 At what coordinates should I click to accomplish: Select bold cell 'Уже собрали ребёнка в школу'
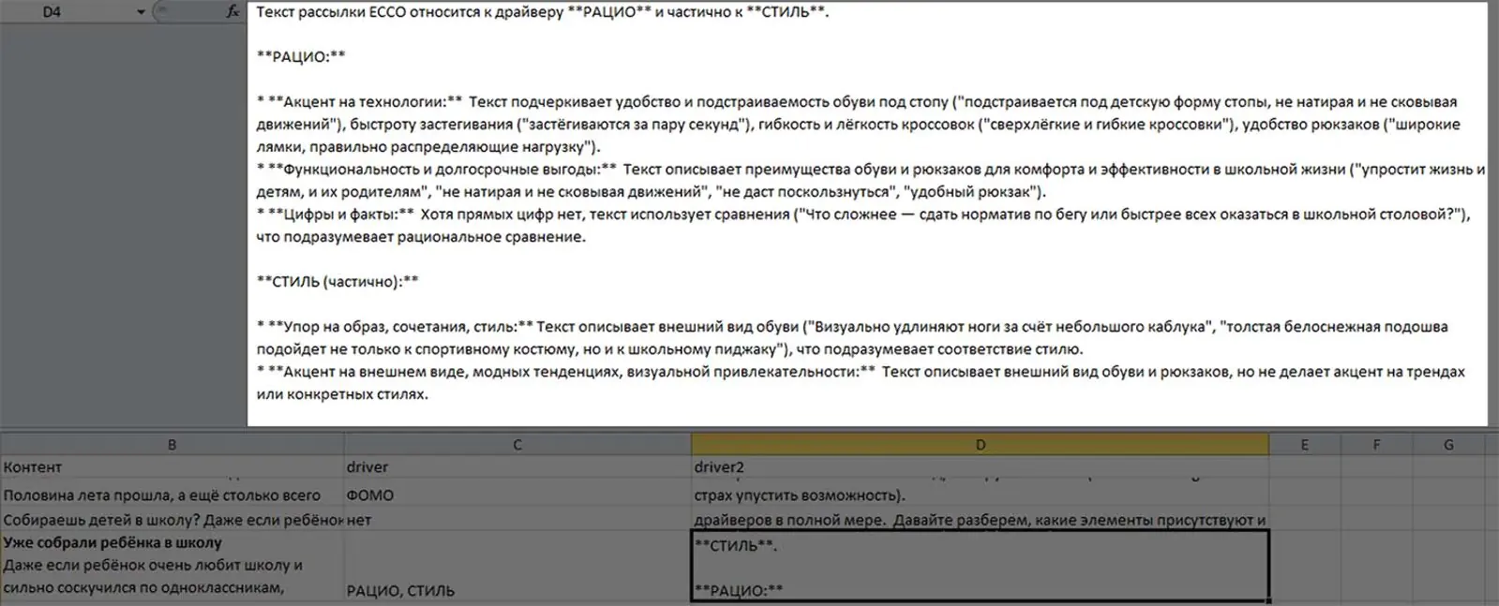(172, 543)
